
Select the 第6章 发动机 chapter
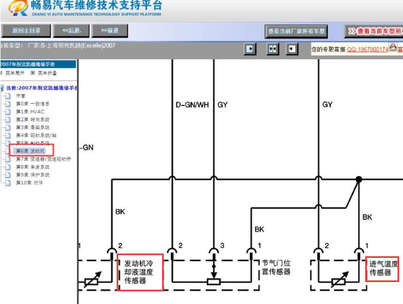coord(30,151)
